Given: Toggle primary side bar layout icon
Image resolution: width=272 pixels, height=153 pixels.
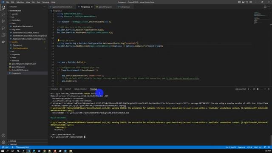Looking at the screenshot, I should click(x=239, y=2).
